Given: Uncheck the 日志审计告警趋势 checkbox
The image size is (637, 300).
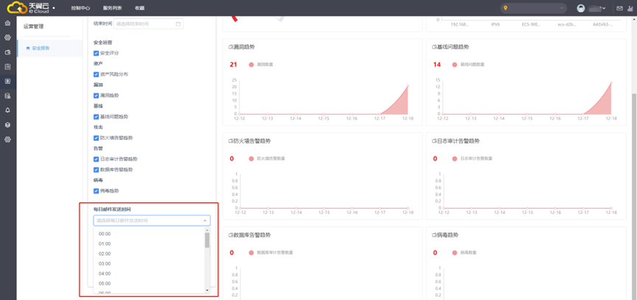Looking at the screenshot, I should pos(96,159).
